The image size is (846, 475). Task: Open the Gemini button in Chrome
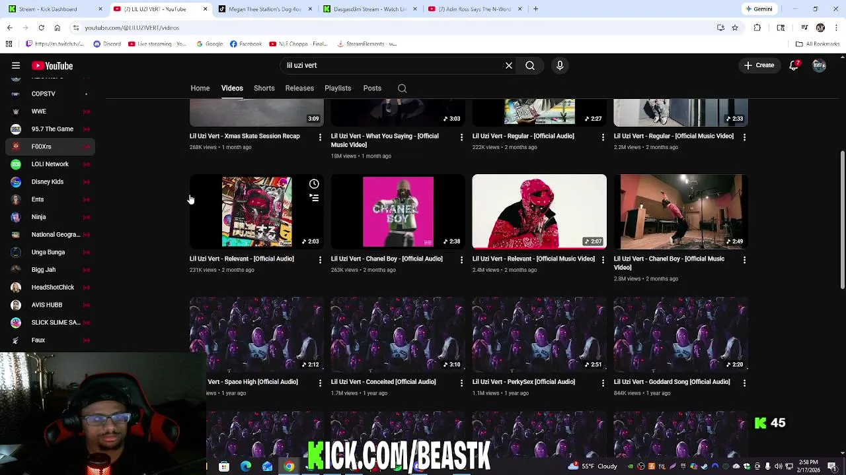pos(759,9)
